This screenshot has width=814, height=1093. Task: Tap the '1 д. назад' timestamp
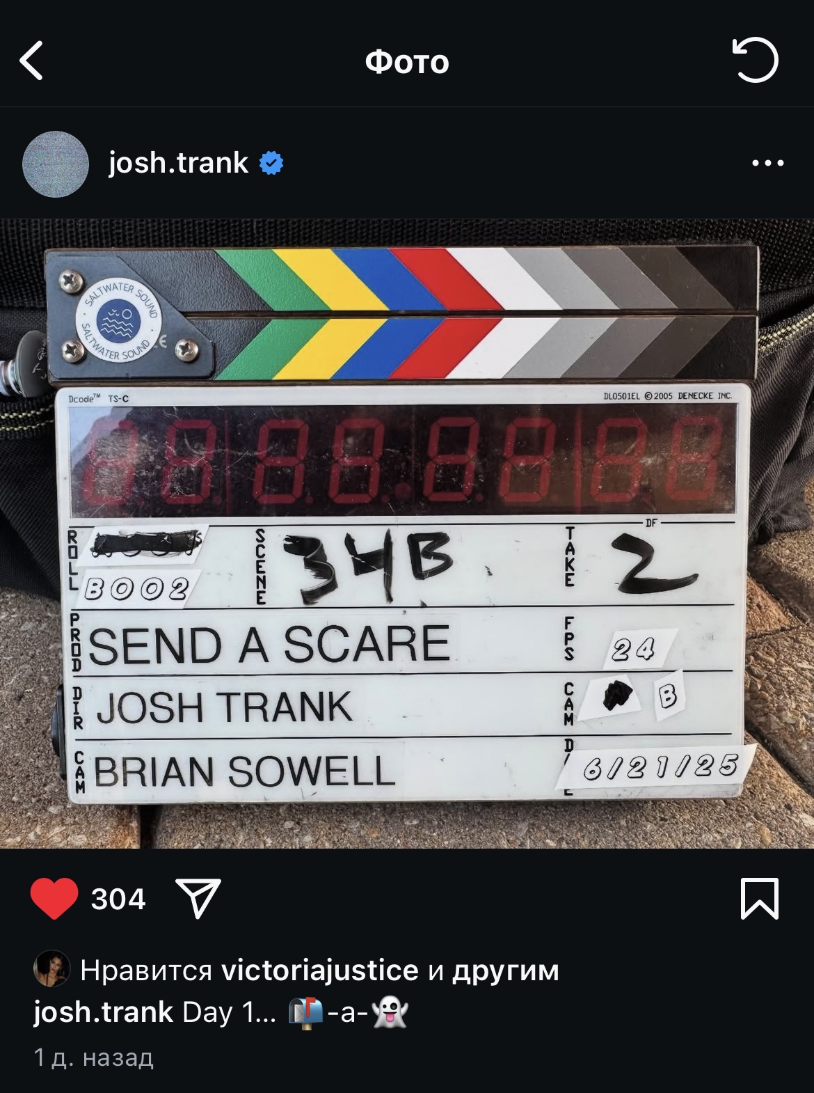pos(93,1057)
